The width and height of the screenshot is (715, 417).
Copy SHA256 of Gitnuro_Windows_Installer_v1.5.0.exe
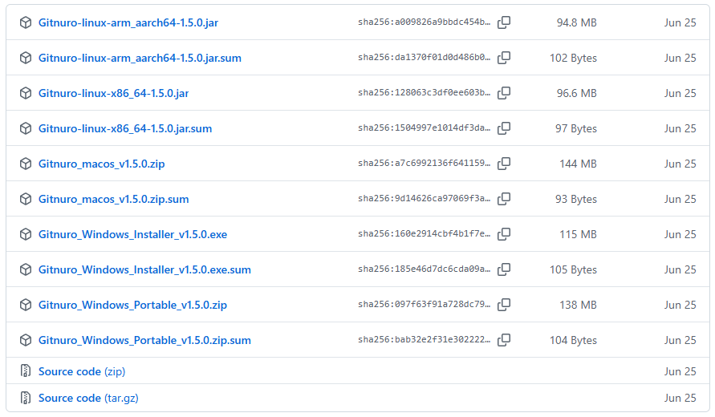pyautogui.click(x=504, y=234)
